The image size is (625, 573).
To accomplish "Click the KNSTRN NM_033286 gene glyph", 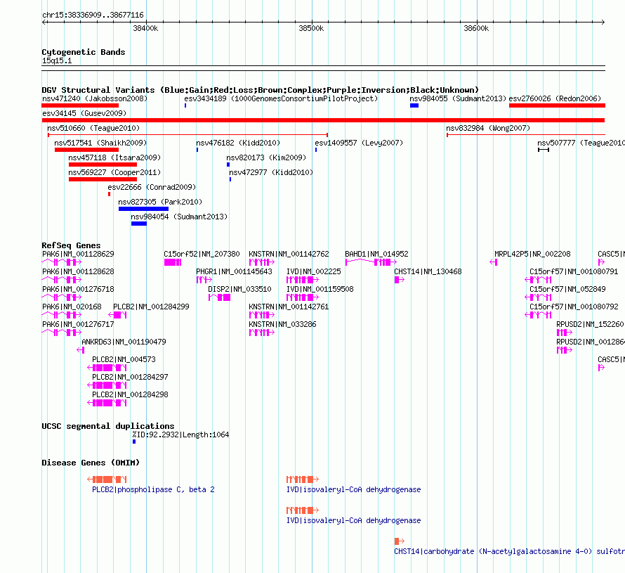I will (262, 333).
